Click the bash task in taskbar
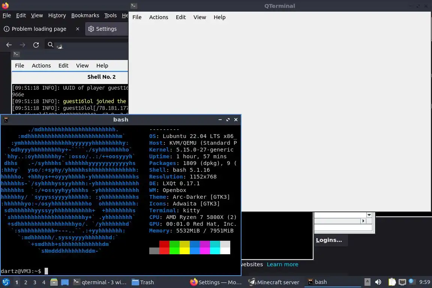This screenshot has width=432, height=288. click(x=332, y=282)
